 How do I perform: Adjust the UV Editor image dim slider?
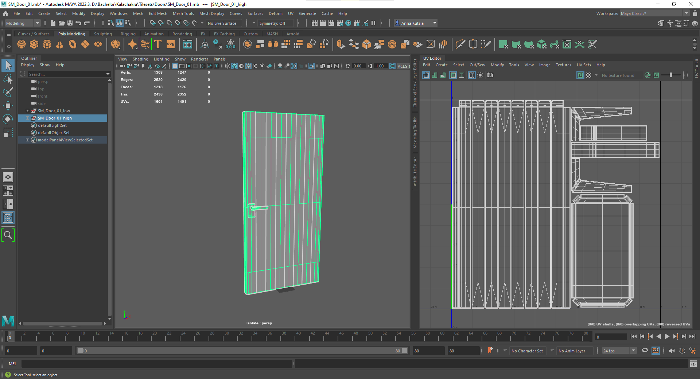point(671,75)
